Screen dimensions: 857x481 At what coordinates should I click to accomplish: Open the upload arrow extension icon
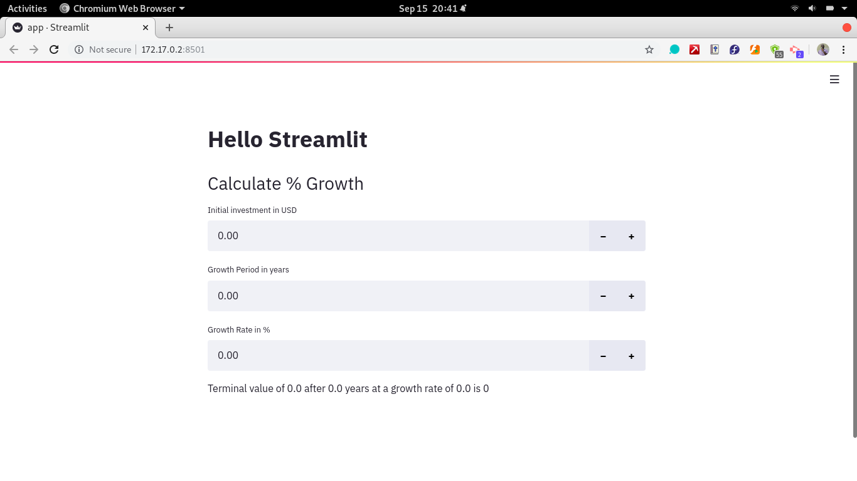tap(715, 49)
